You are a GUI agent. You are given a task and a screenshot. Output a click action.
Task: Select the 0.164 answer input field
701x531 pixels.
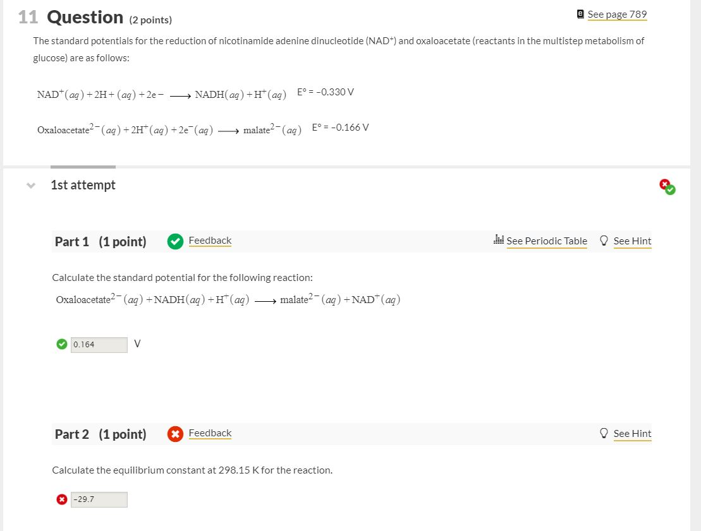pos(99,344)
